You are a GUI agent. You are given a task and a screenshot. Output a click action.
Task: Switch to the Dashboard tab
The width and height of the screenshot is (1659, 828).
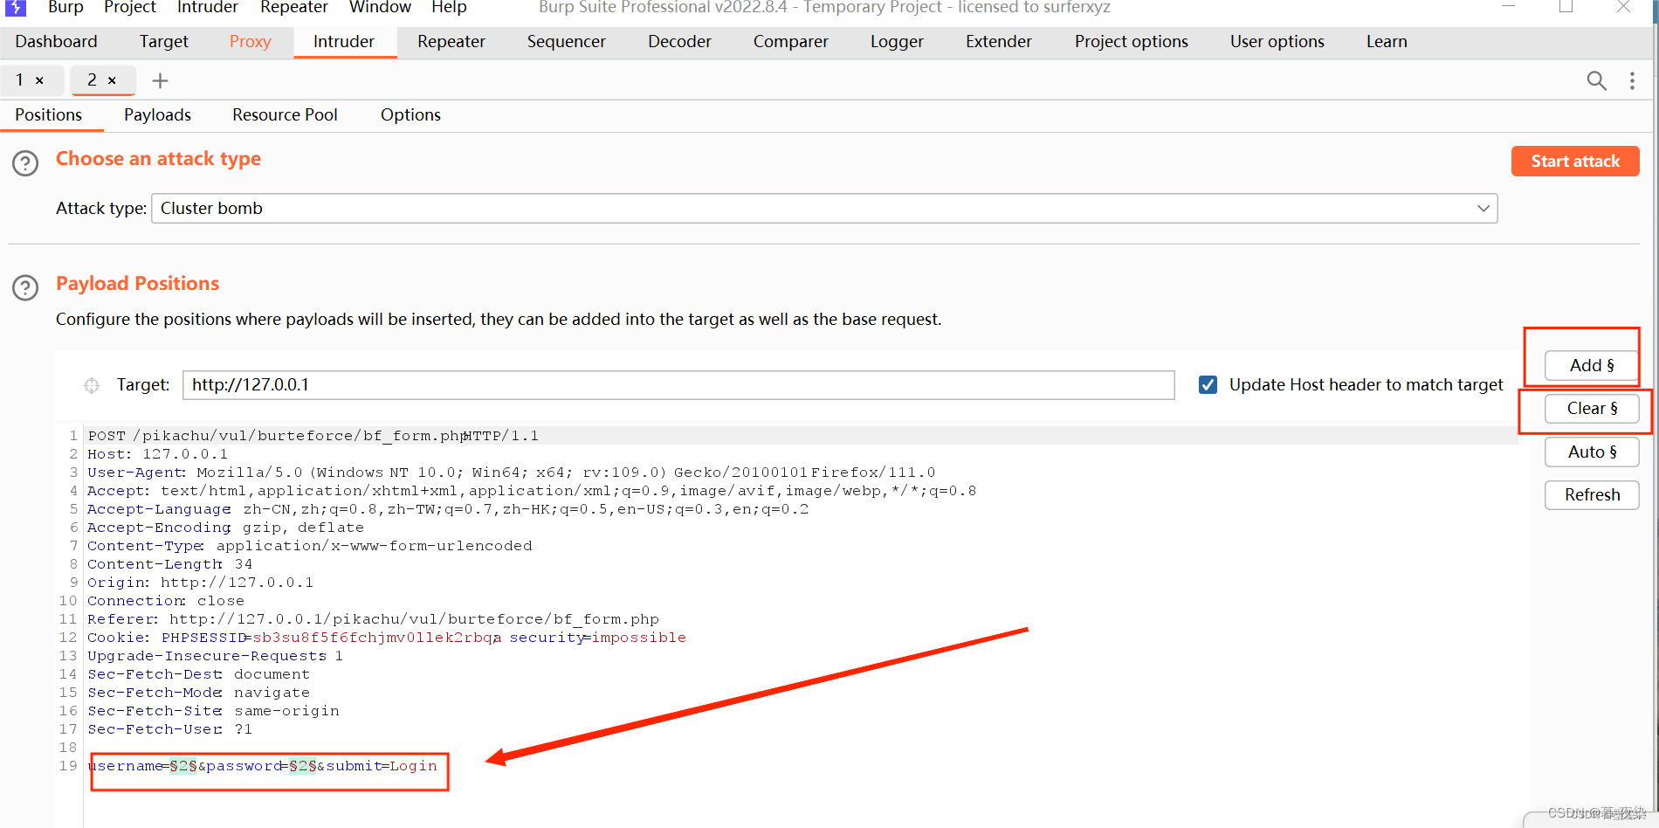(56, 42)
